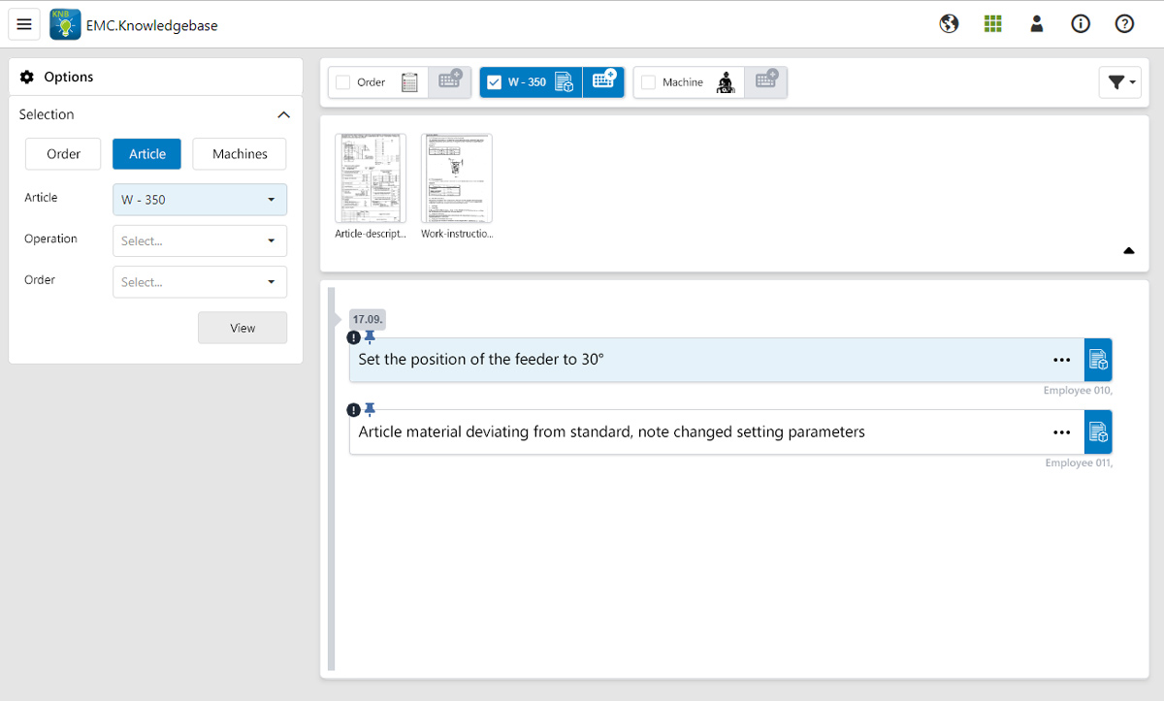The height and width of the screenshot is (701, 1164).
Task: Click add note icon next to W - 350
Action: (603, 82)
